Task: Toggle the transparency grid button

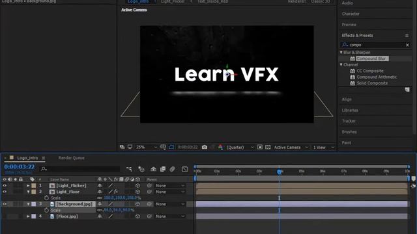Action: (268, 147)
